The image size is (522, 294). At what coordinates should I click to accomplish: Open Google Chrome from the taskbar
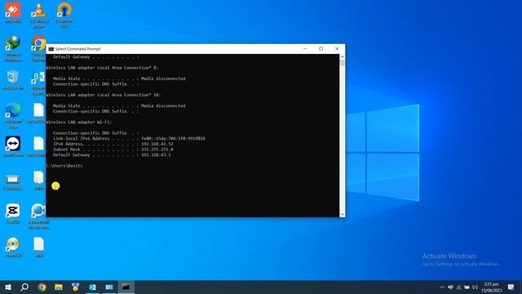[42, 287]
